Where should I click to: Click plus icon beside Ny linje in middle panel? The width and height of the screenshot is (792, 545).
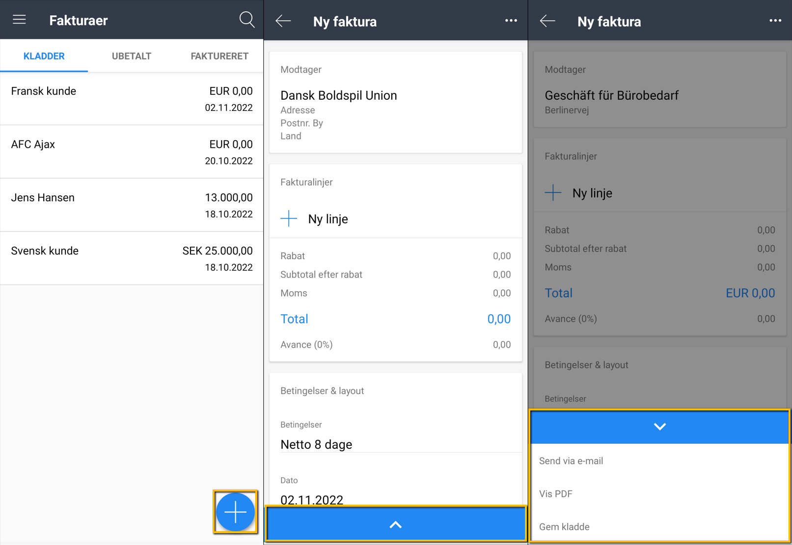click(289, 218)
